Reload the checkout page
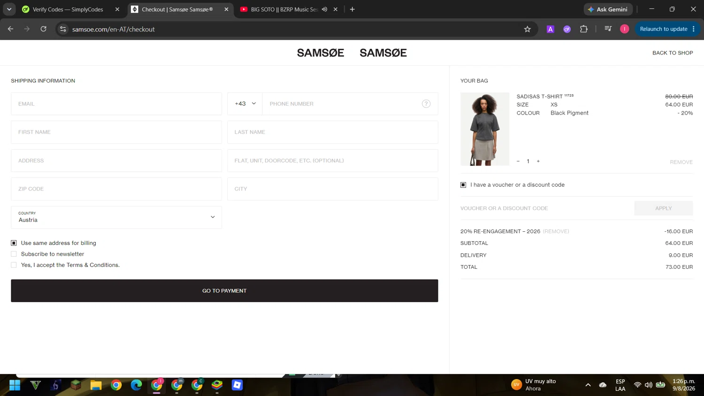The width and height of the screenshot is (704, 396). tap(44, 29)
